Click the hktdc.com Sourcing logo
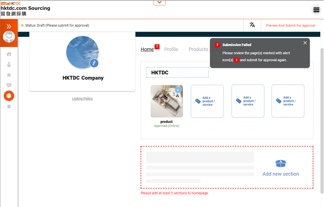The width and height of the screenshot is (324, 207). pyautogui.click(x=25, y=9)
